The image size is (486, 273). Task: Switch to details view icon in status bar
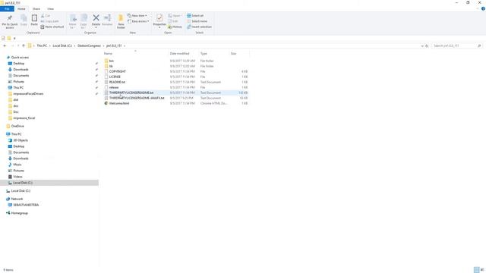click(x=476, y=270)
